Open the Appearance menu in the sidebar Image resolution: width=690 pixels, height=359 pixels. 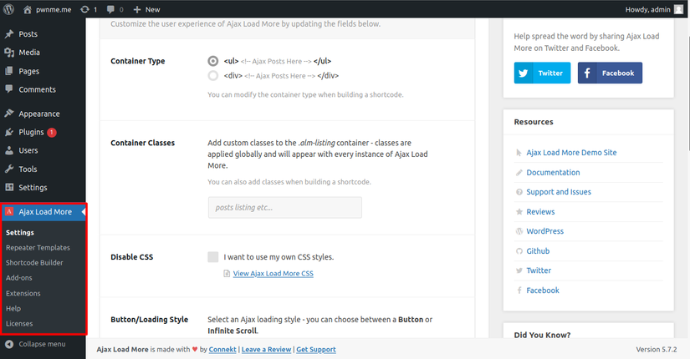tap(38, 114)
